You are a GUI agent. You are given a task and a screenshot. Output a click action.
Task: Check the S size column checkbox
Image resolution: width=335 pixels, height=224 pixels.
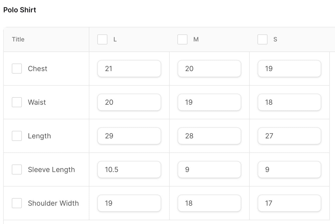point(262,39)
